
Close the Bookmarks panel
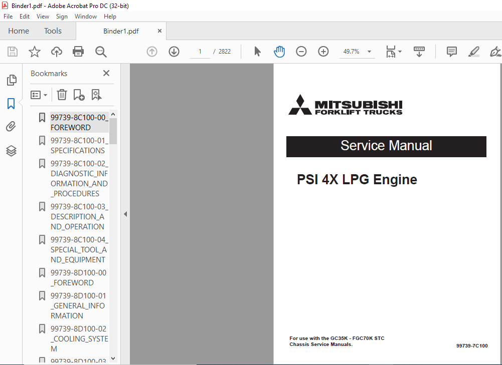click(106, 73)
